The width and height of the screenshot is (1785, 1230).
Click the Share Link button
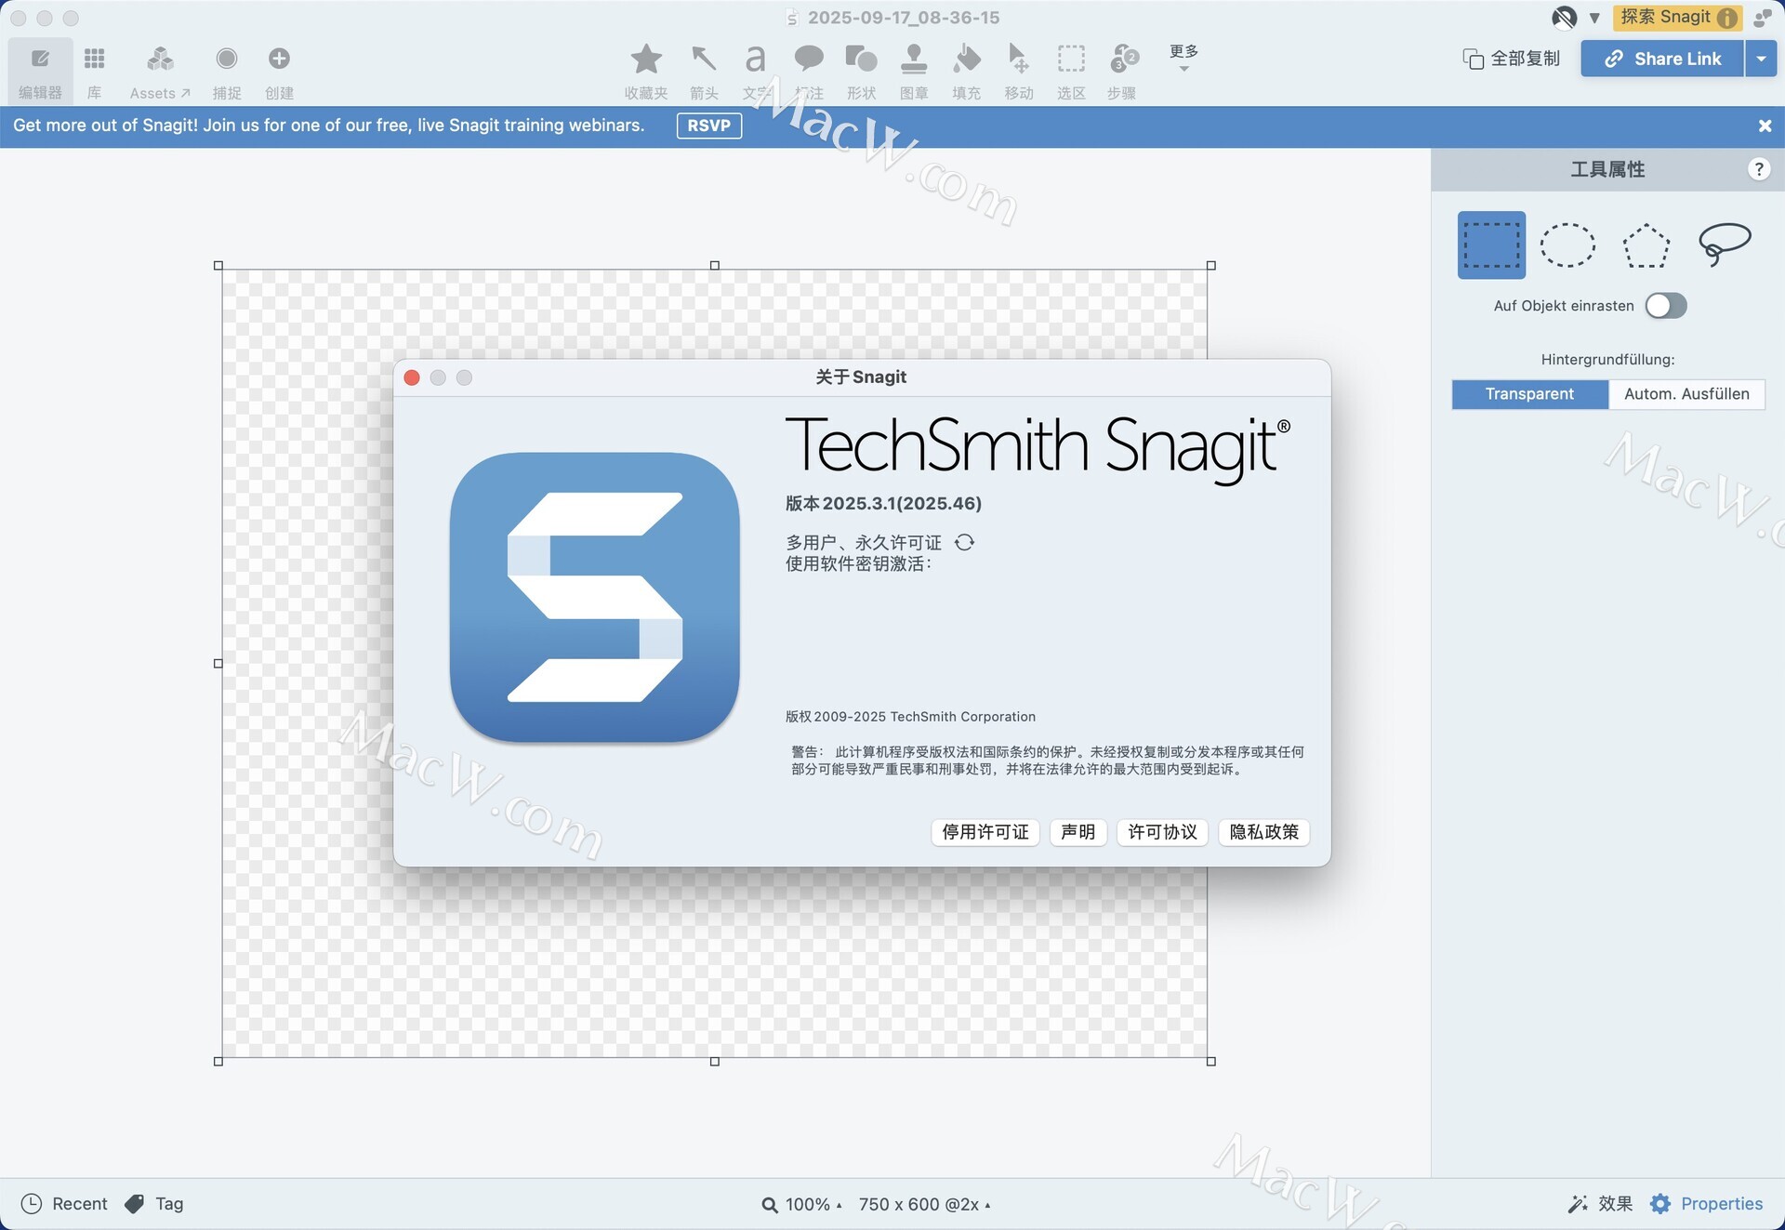1662,59
